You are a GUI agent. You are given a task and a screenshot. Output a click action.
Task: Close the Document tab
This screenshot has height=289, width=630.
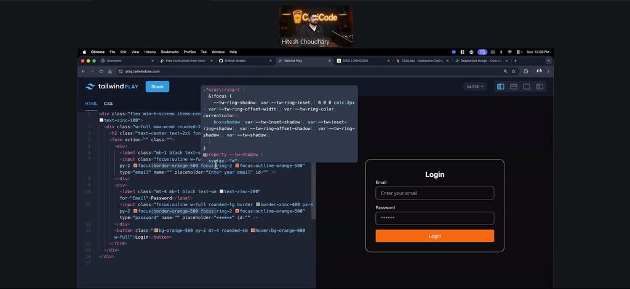153,61
